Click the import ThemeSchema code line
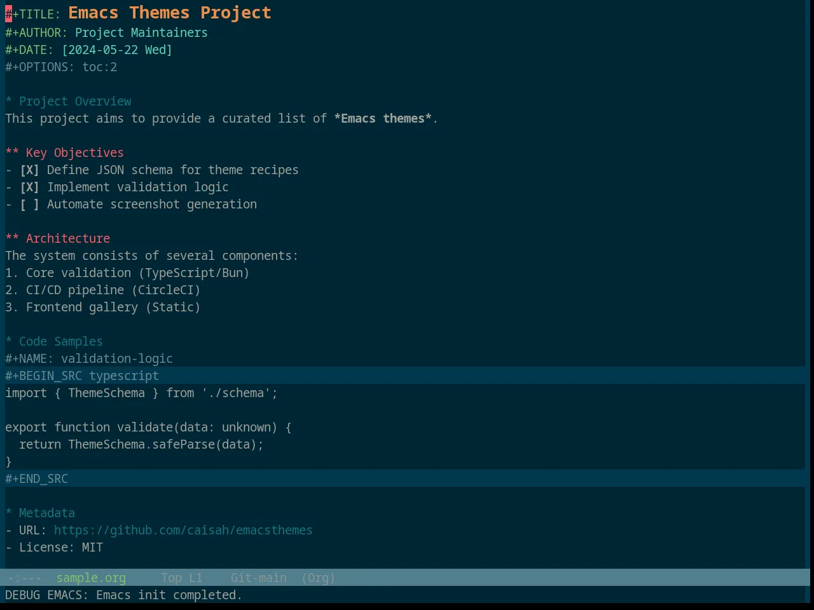The width and height of the screenshot is (814, 610). pyautogui.click(x=141, y=393)
